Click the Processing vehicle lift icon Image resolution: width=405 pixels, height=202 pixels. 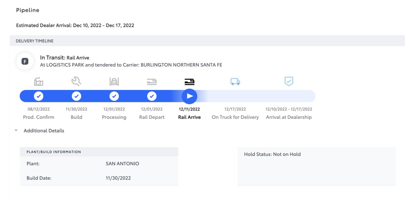pyautogui.click(x=114, y=82)
